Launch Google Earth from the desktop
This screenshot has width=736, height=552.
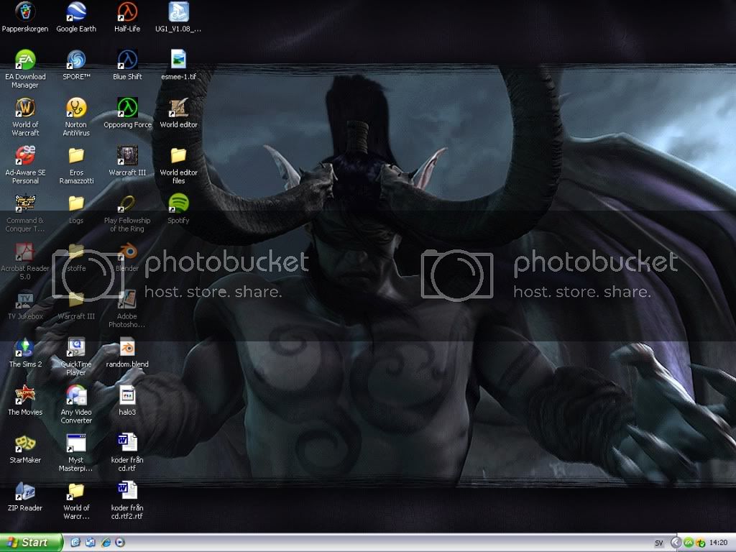76,17
